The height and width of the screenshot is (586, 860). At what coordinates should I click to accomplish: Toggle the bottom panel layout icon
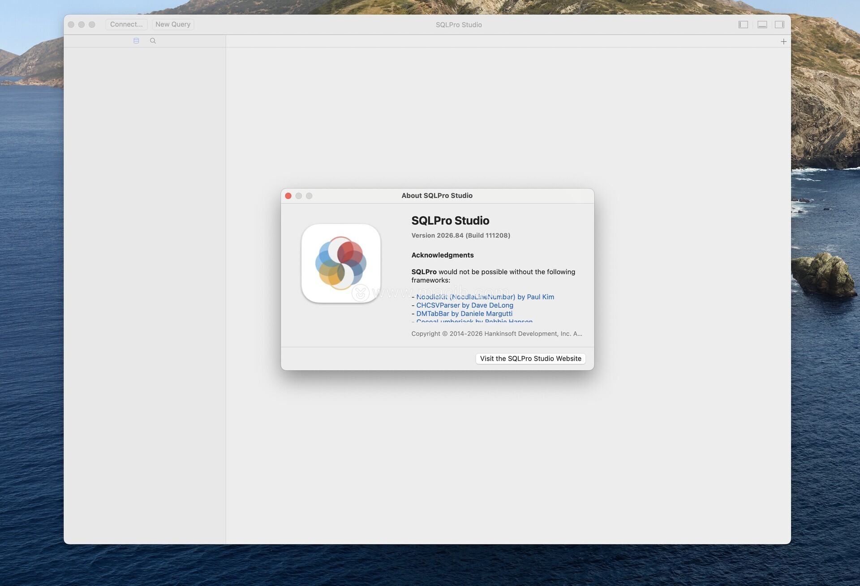click(762, 25)
